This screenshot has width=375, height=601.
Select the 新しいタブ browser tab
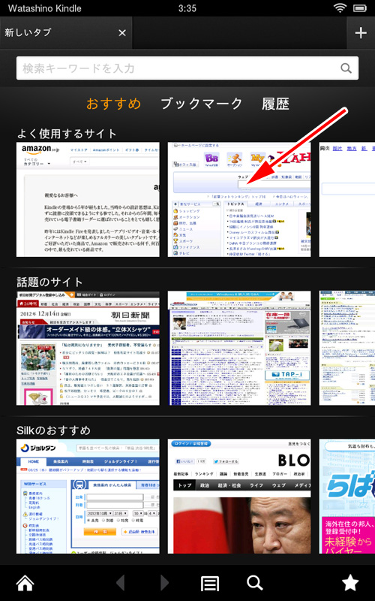[58, 33]
